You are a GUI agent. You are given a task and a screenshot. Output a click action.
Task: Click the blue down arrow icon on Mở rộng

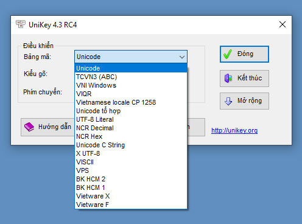click(x=228, y=101)
